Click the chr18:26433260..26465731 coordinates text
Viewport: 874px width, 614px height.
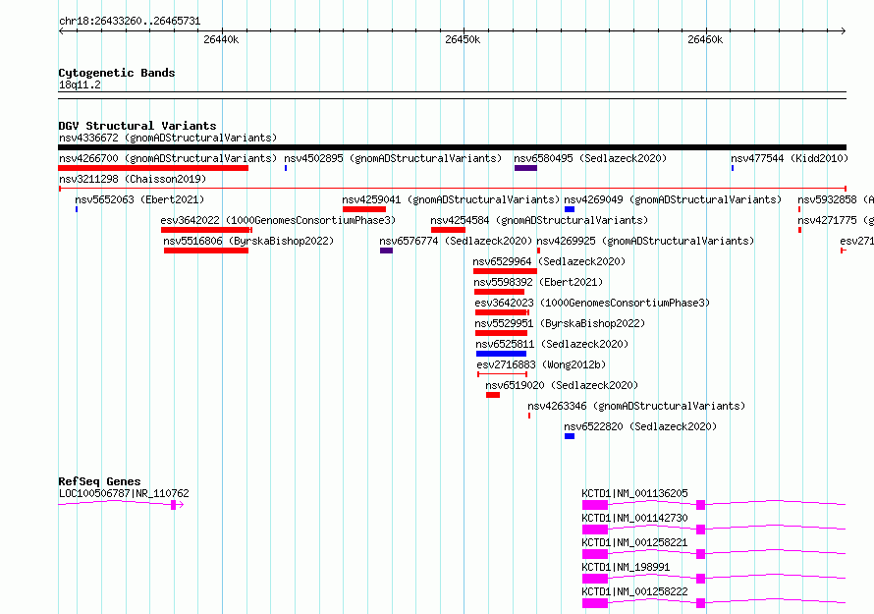pyautogui.click(x=130, y=22)
